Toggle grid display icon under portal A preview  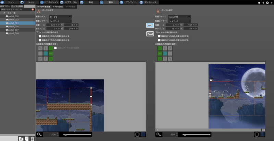coord(143,135)
